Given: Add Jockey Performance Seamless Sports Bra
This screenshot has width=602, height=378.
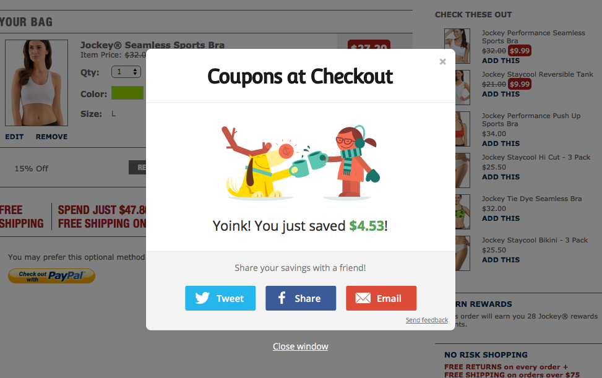Looking at the screenshot, I should tap(501, 61).
